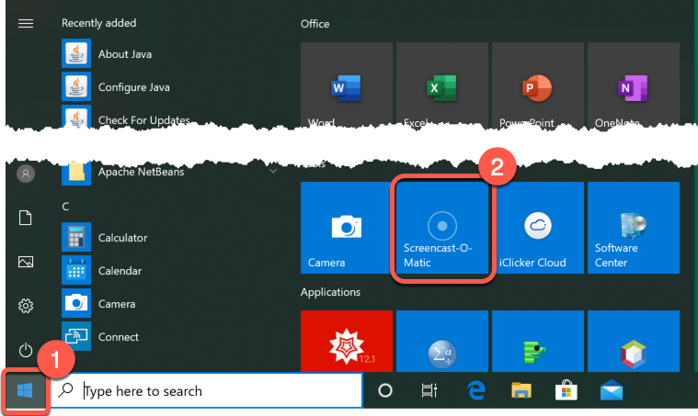The image size is (698, 416).
Task: Expand the Apache NetBeans folder chevron
Action: click(x=273, y=171)
